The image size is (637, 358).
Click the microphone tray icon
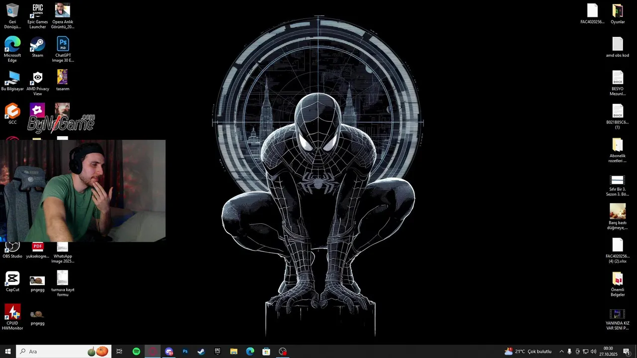[x=569, y=352]
